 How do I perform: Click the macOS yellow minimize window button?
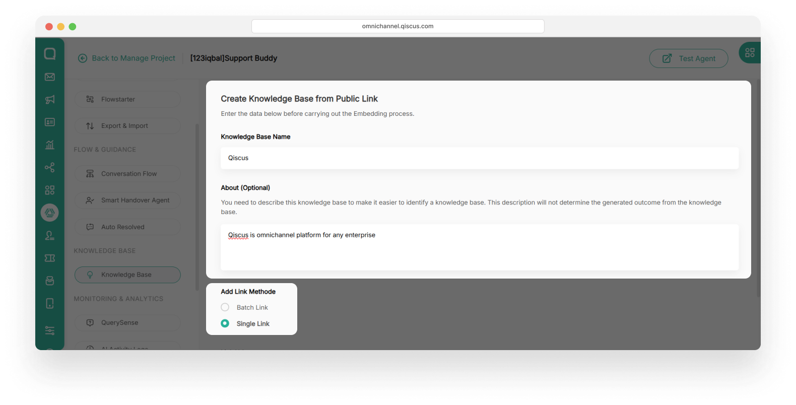click(61, 27)
